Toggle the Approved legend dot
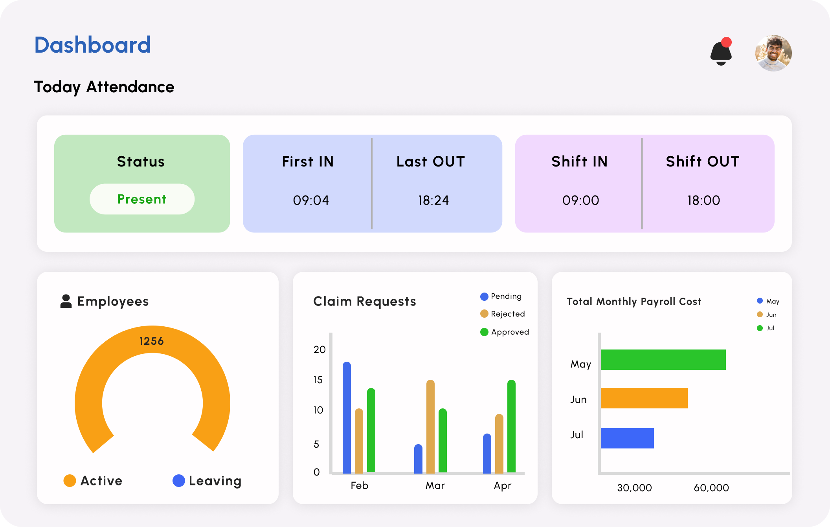The image size is (830, 527). 484,332
